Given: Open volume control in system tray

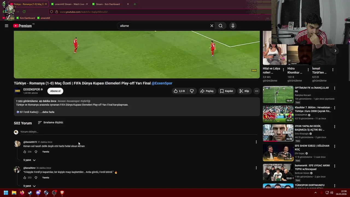Looking at the screenshot, I should coord(331,193).
